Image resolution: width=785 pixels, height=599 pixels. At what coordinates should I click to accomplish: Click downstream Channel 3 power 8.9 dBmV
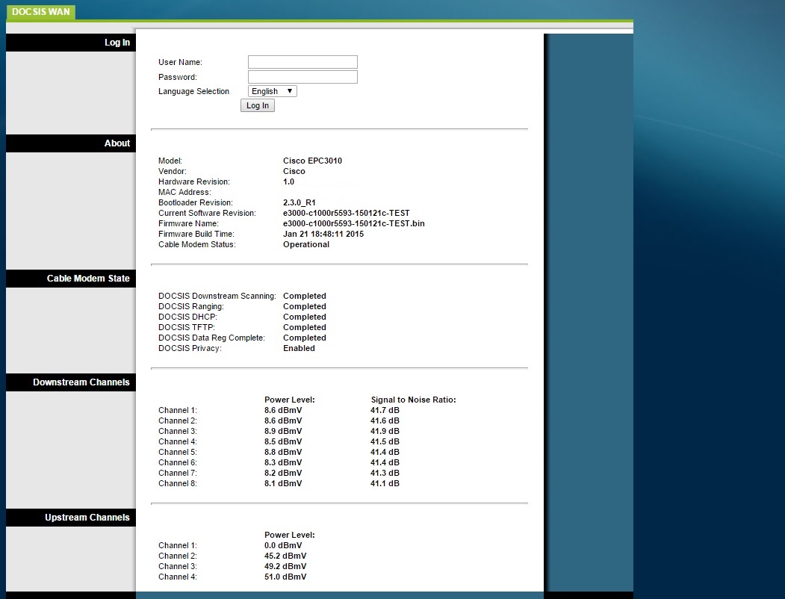[x=283, y=432]
